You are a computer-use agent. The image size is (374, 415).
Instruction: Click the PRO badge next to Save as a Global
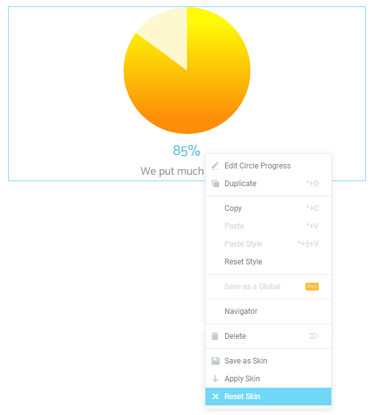(x=312, y=287)
